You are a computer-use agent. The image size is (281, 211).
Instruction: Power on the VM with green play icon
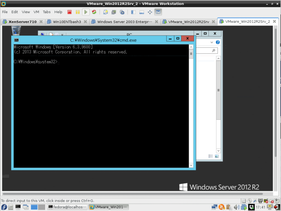click(86, 12)
